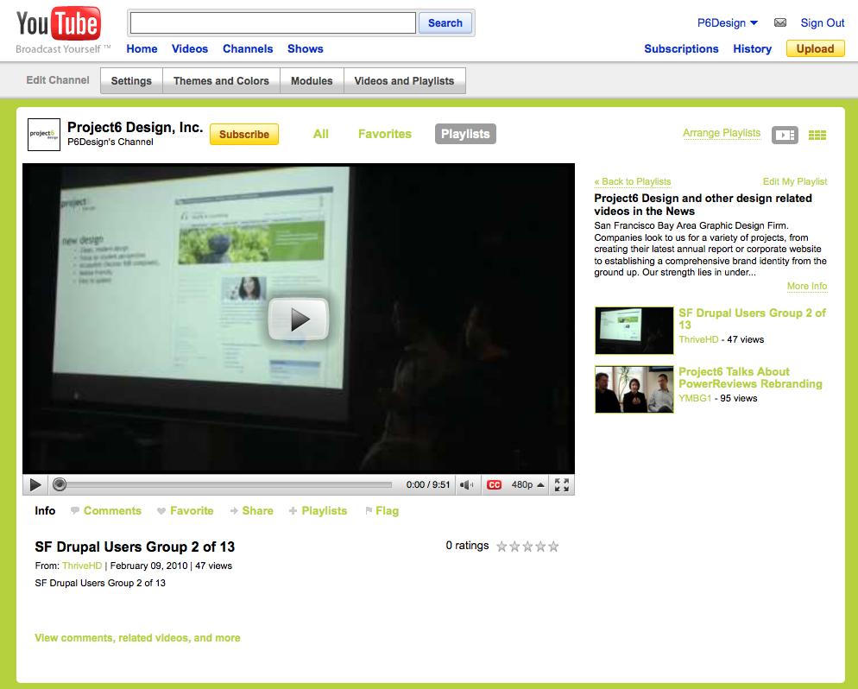This screenshot has width=858, height=689.
Task: Click the YouTube logo
Action: [x=59, y=23]
